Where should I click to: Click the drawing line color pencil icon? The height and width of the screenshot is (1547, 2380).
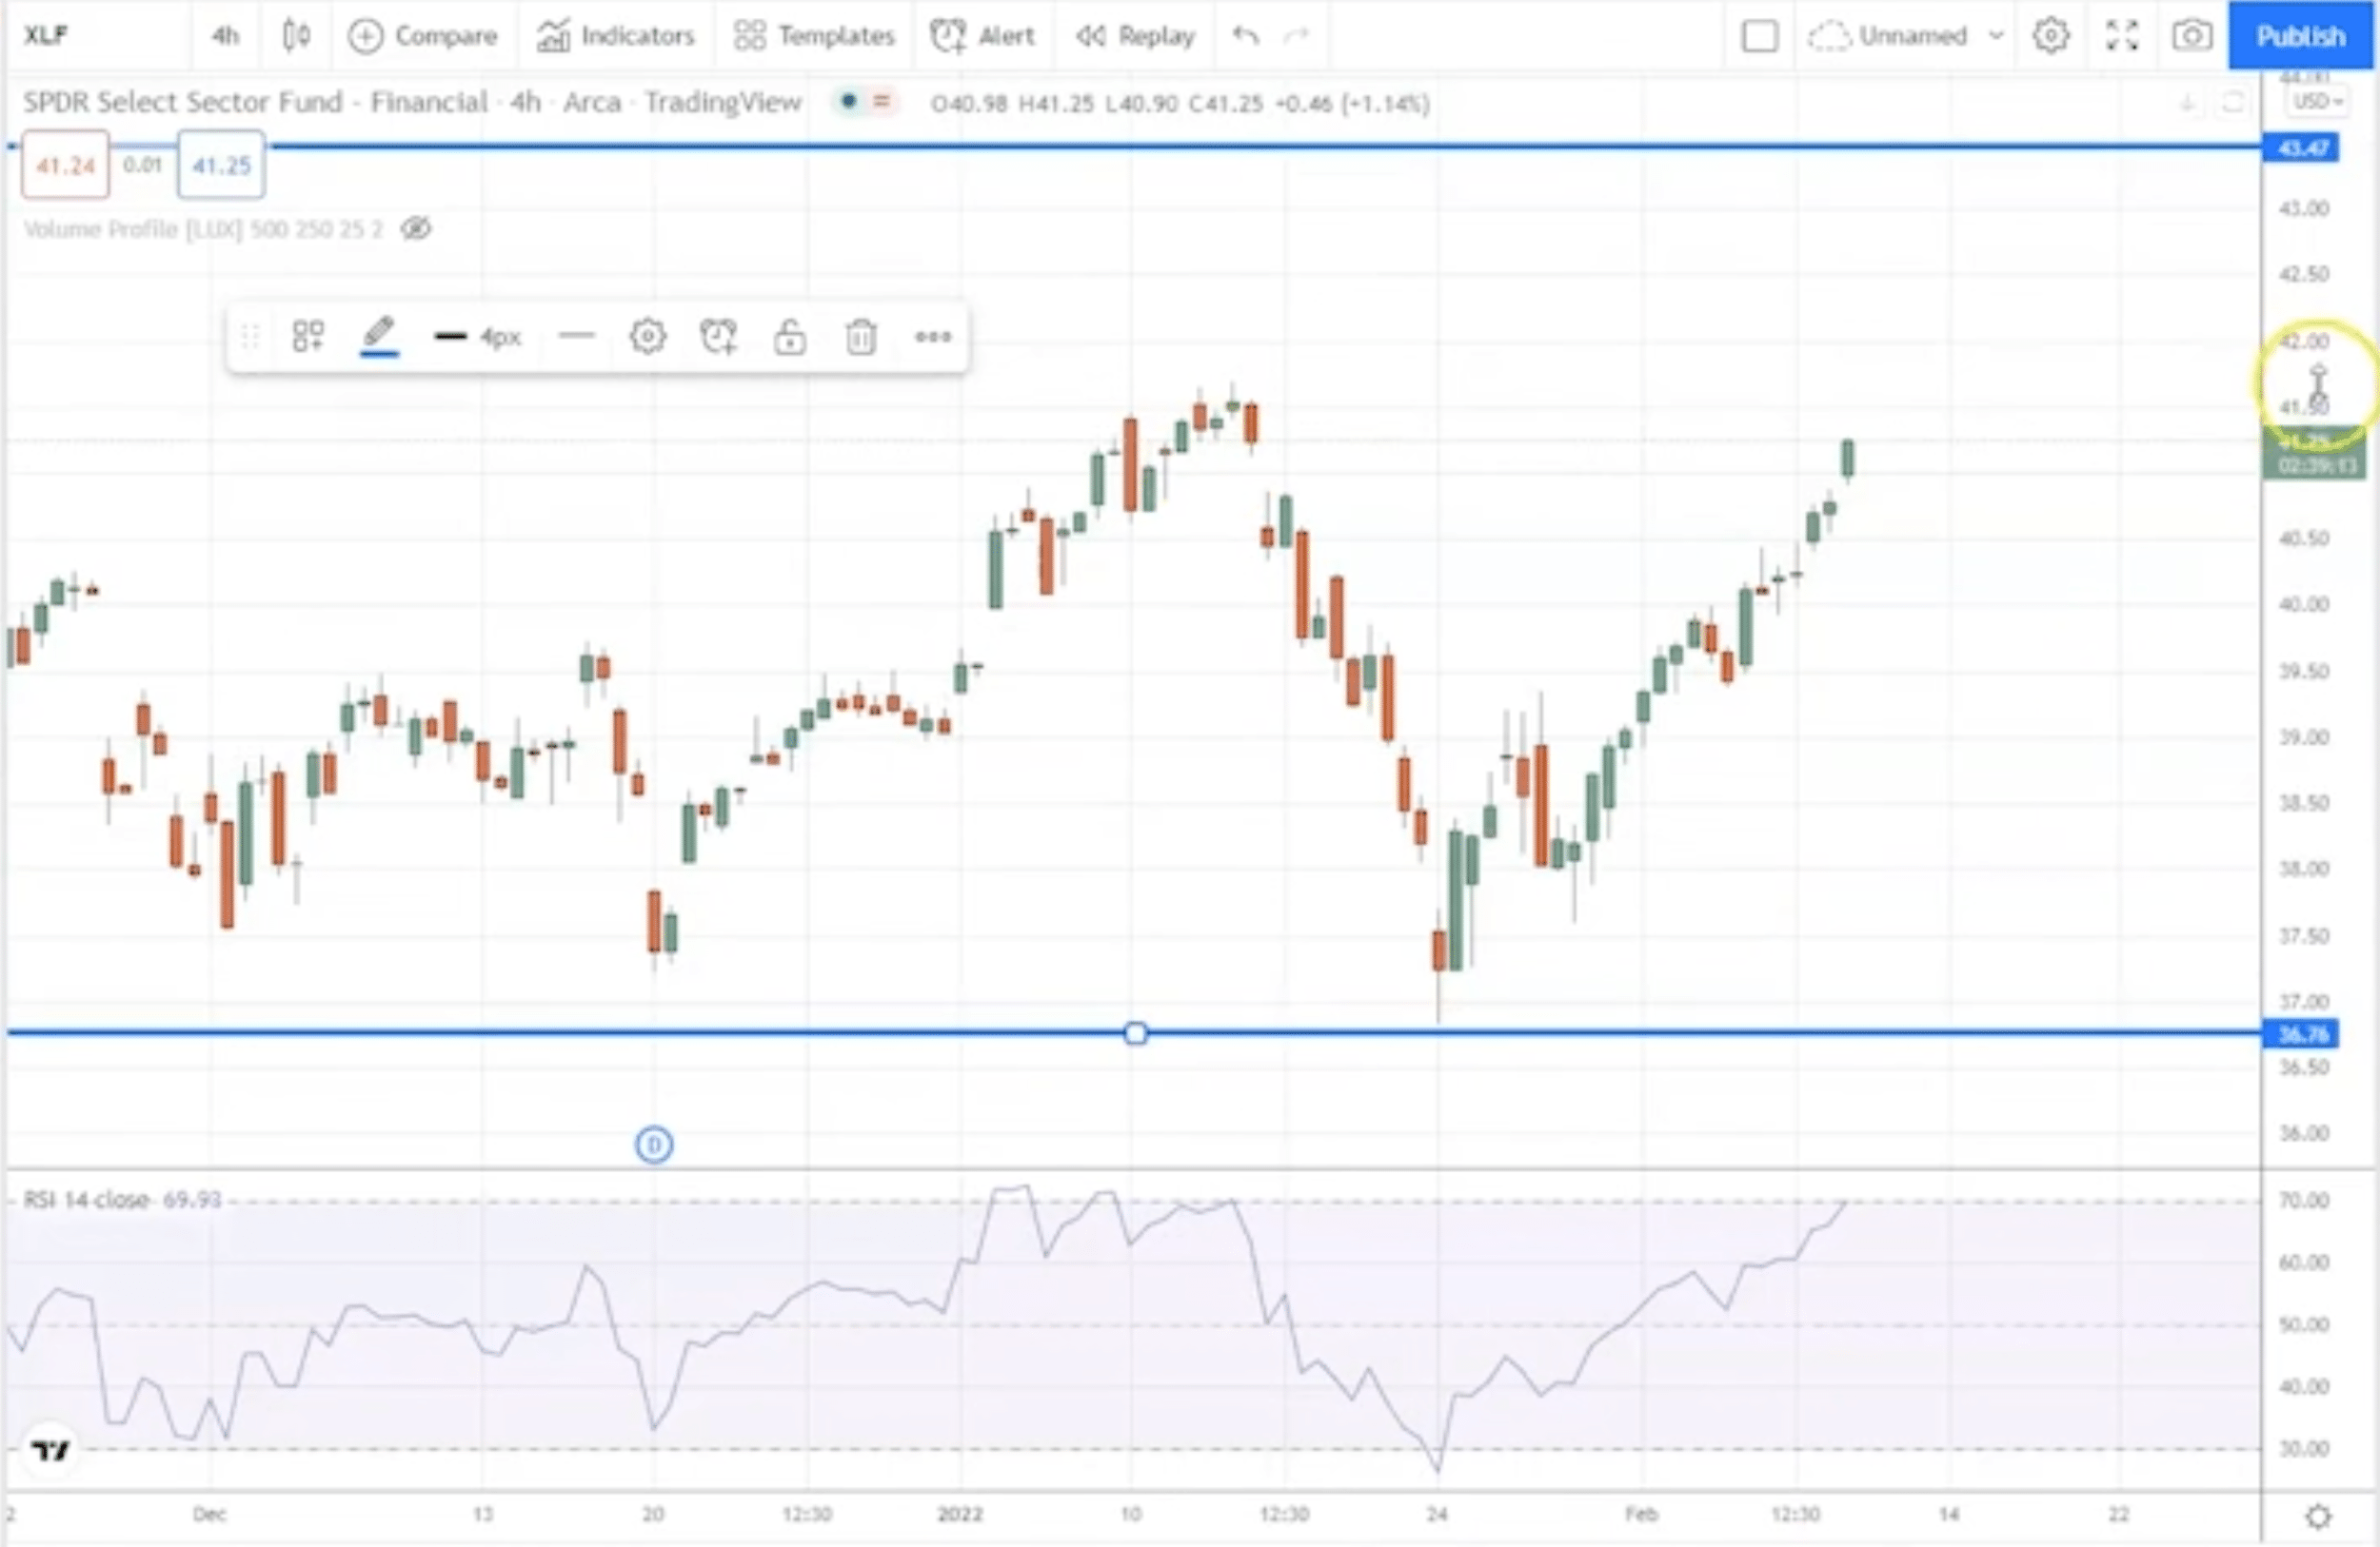379,335
